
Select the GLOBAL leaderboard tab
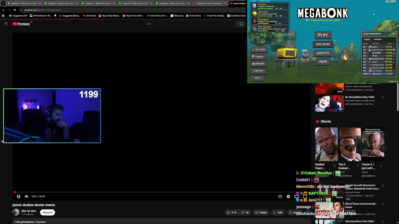pos(367,39)
